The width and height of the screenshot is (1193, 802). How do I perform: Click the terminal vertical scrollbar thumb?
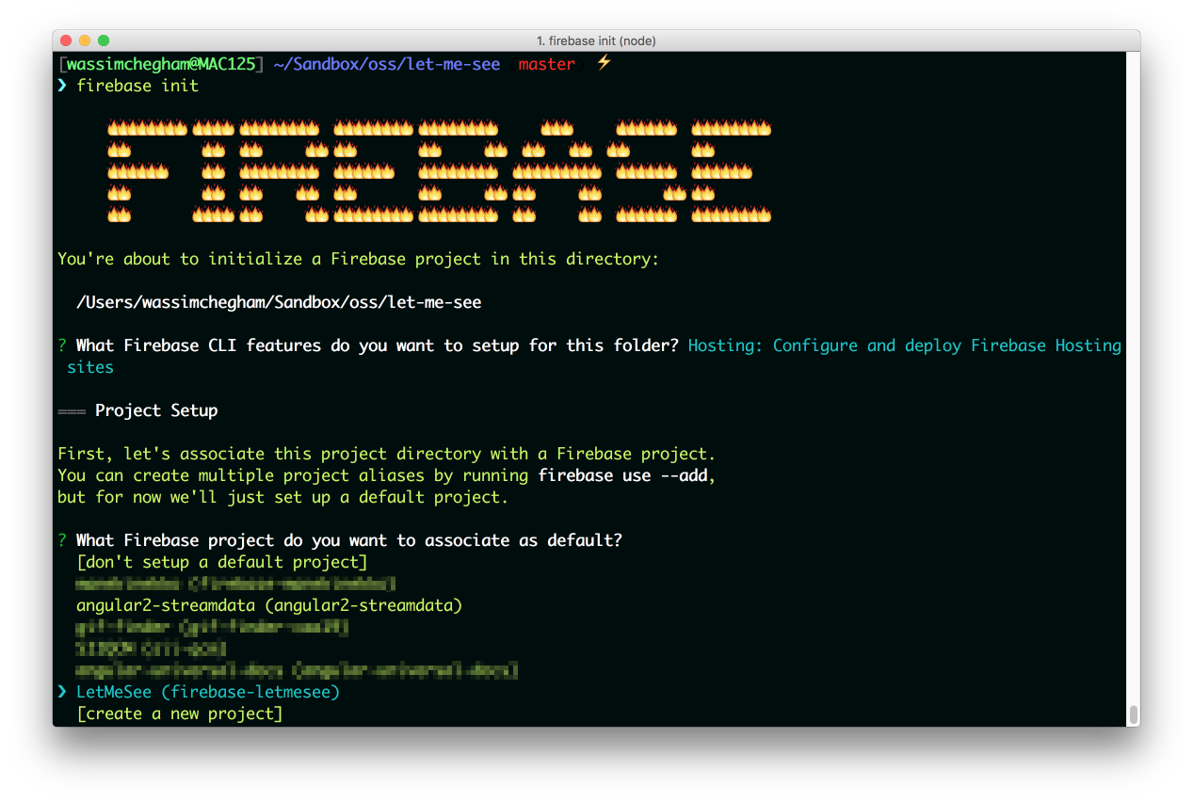(x=1134, y=714)
